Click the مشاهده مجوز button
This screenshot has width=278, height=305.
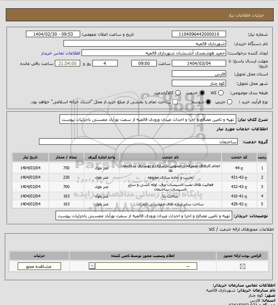click(39, 266)
